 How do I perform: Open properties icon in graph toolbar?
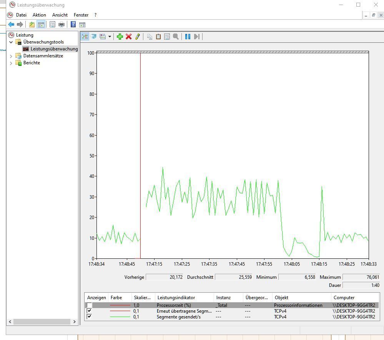pyautogui.click(x=167, y=37)
